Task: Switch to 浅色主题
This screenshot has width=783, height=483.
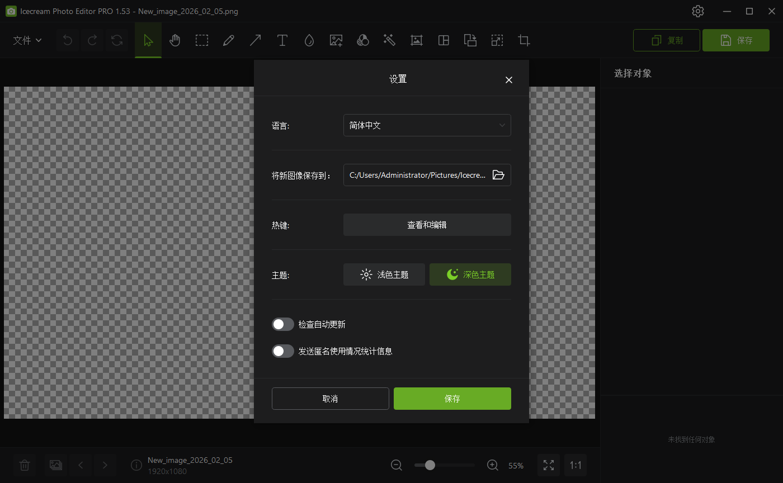Action: [x=384, y=274]
